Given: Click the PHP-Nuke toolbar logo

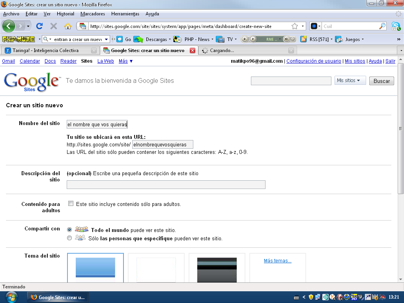Looking at the screenshot, I should [18, 39].
